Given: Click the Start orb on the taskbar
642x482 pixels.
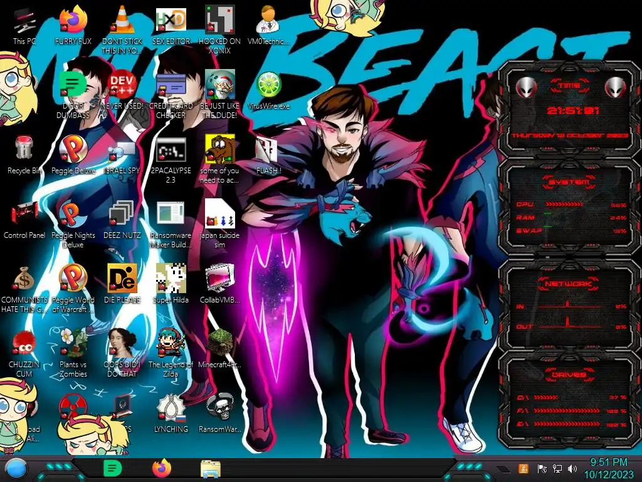Looking at the screenshot, I should click(x=15, y=469).
